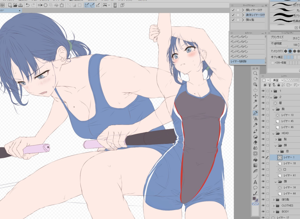Click Clip to Layer Below icon

tap(265, 85)
